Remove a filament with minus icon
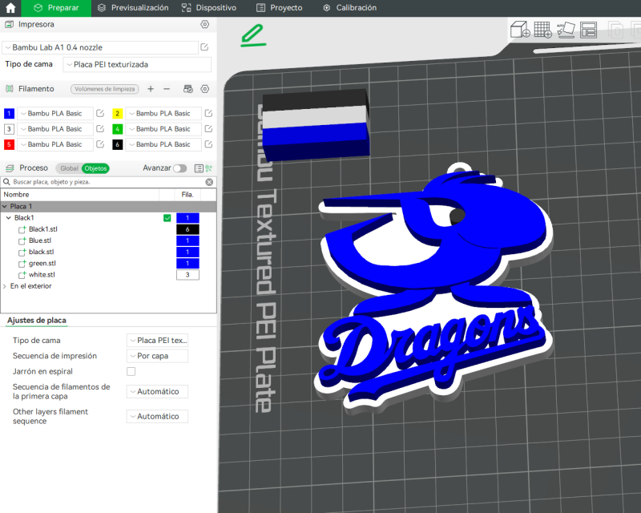 point(167,89)
